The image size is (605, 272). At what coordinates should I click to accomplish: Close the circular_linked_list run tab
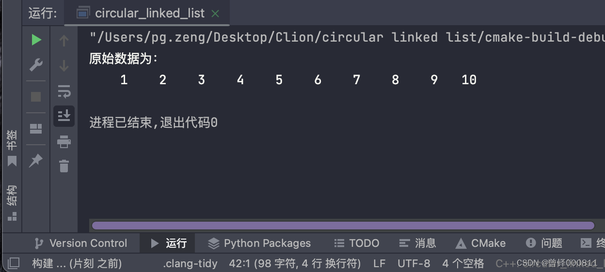(x=216, y=14)
